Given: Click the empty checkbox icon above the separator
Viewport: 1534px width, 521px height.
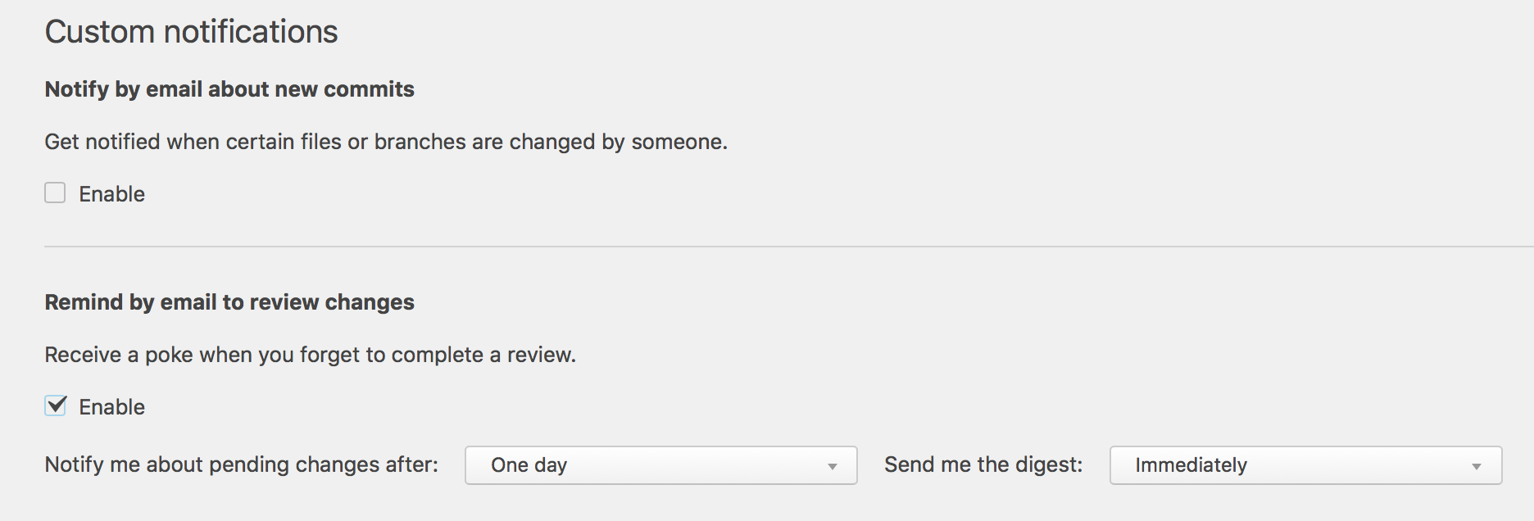Looking at the screenshot, I should [55, 193].
